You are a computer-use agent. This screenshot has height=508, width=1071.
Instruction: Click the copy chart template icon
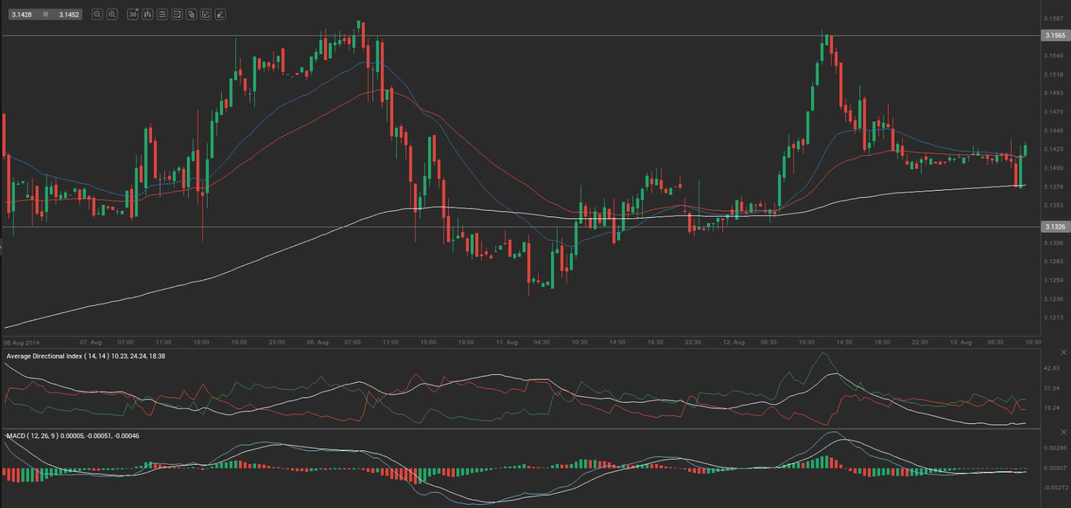click(191, 14)
